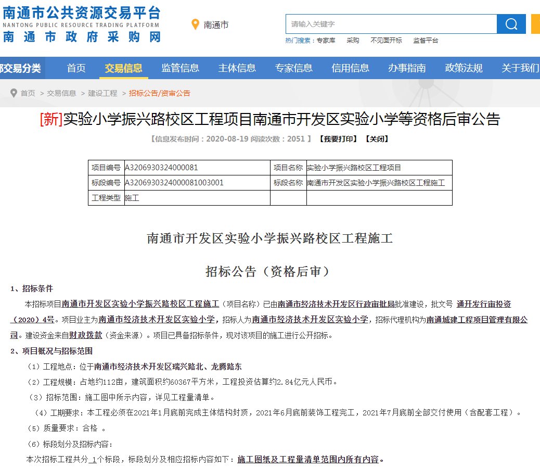Open the 办事指南 navigation tab
The width and height of the screenshot is (540, 468).
point(407,68)
